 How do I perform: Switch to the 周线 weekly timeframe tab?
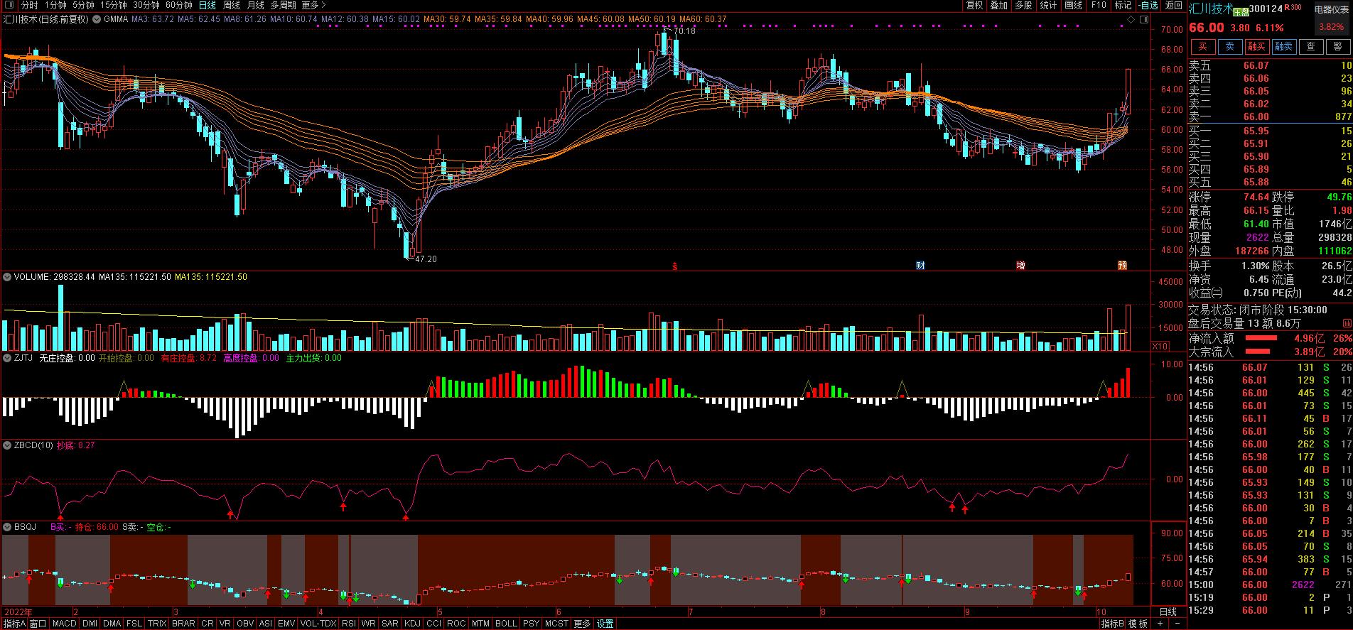click(x=232, y=6)
